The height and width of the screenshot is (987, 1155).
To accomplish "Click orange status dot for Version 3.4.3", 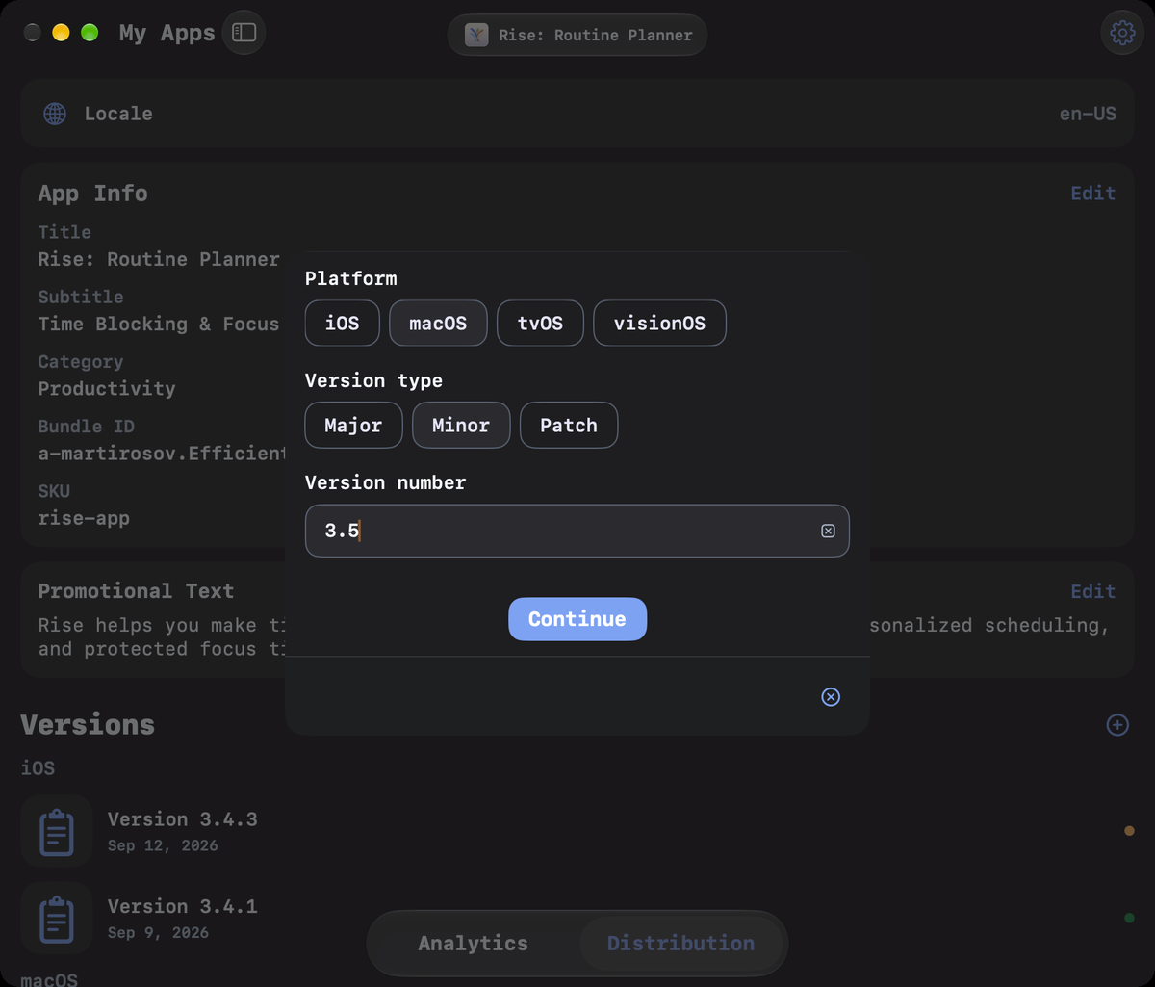I will 1129,831.
